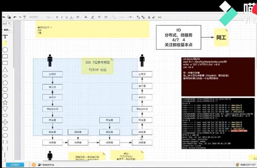Click the shape panel vertical scrollbar
This screenshot has width=257, height=168.
[x=13, y=44]
